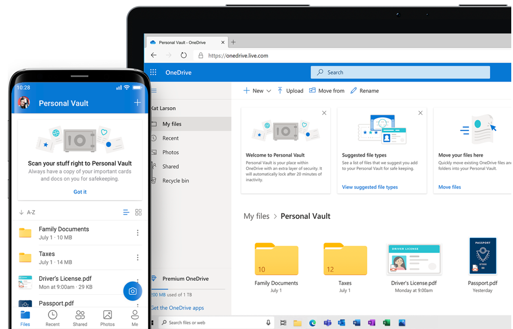Collapse the navigation pane with hamburger icon

[154, 90]
